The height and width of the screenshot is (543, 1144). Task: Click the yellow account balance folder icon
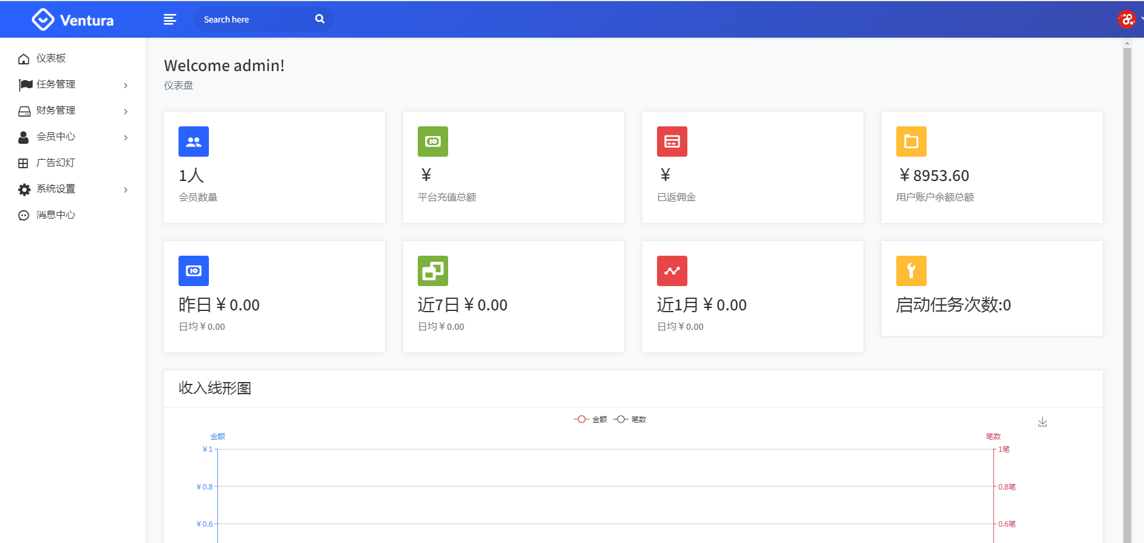(911, 142)
